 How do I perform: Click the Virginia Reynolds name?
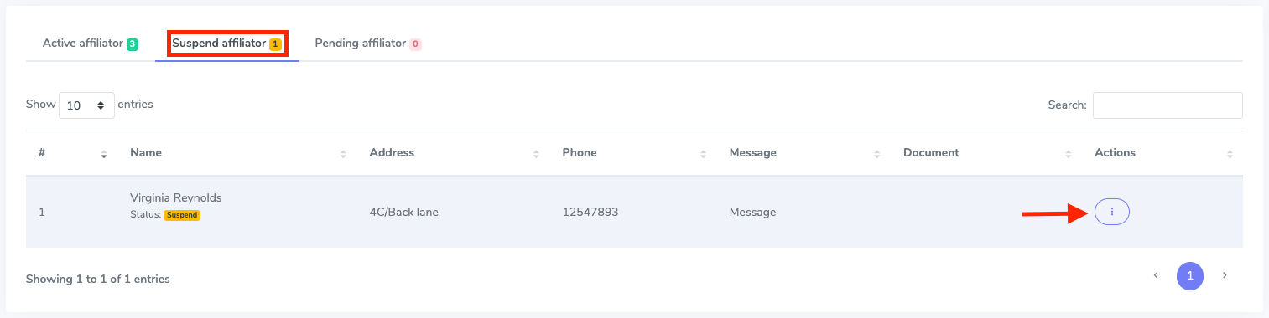[x=176, y=197]
